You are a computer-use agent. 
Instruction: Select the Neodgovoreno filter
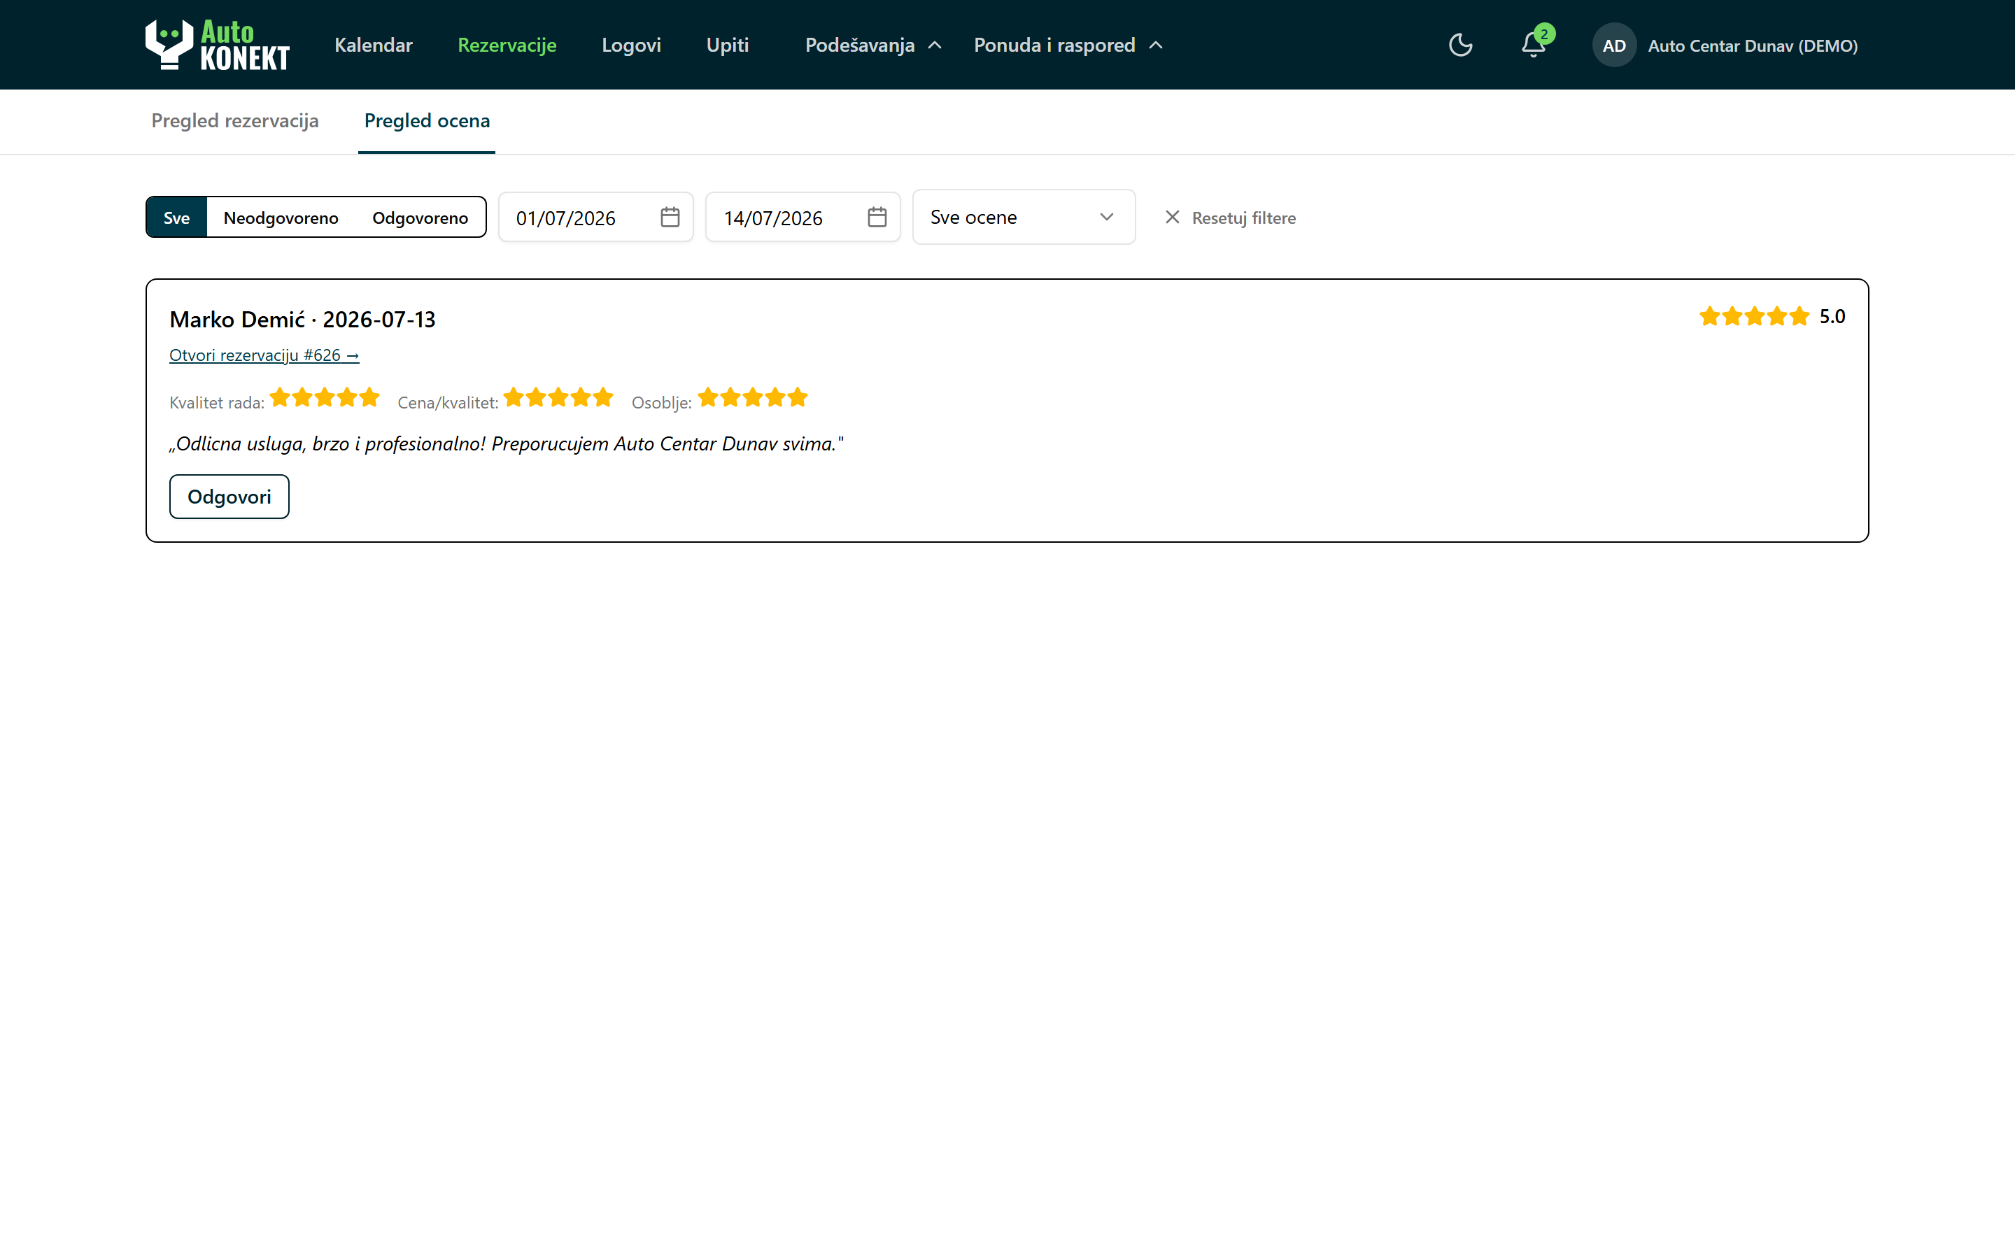[281, 218]
